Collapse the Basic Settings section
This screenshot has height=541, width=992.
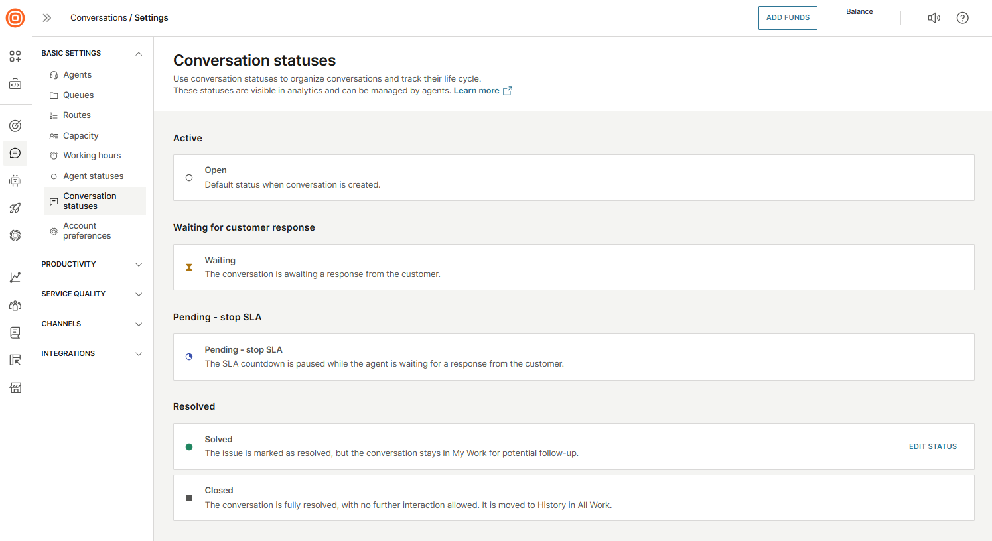139,54
